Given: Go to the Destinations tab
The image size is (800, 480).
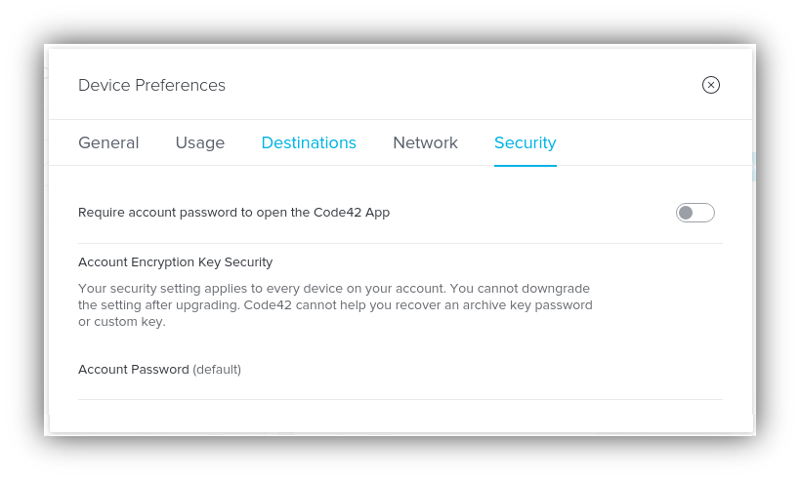Looking at the screenshot, I should coord(309,142).
